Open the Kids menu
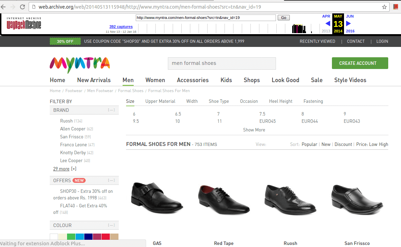Image resolution: width=401 pixels, height=247 pixels. point(226,80)
